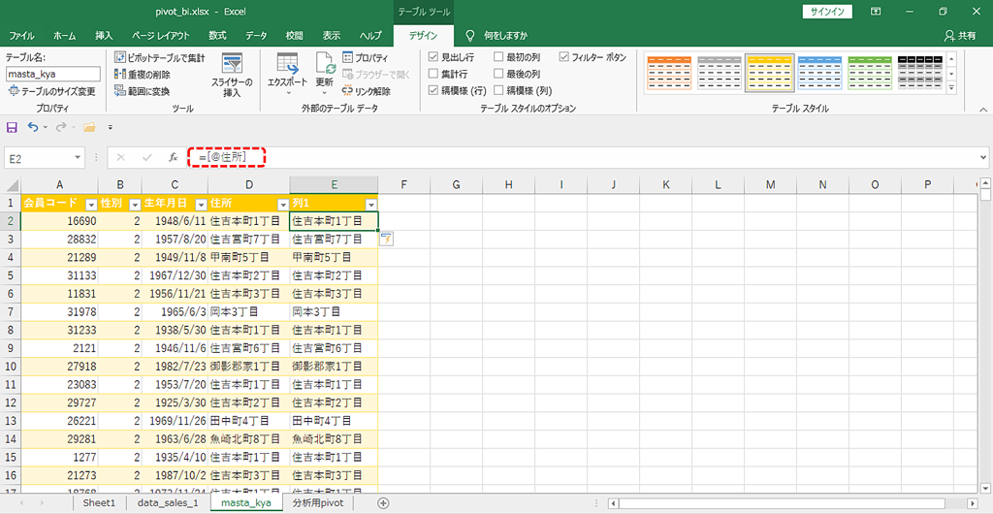993x514 pixels.
Task: Open table Properties (プロパティ)
Action: point(366,57)
